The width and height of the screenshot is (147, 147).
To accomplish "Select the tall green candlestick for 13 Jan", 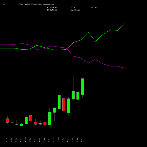I will pos(50,118).
